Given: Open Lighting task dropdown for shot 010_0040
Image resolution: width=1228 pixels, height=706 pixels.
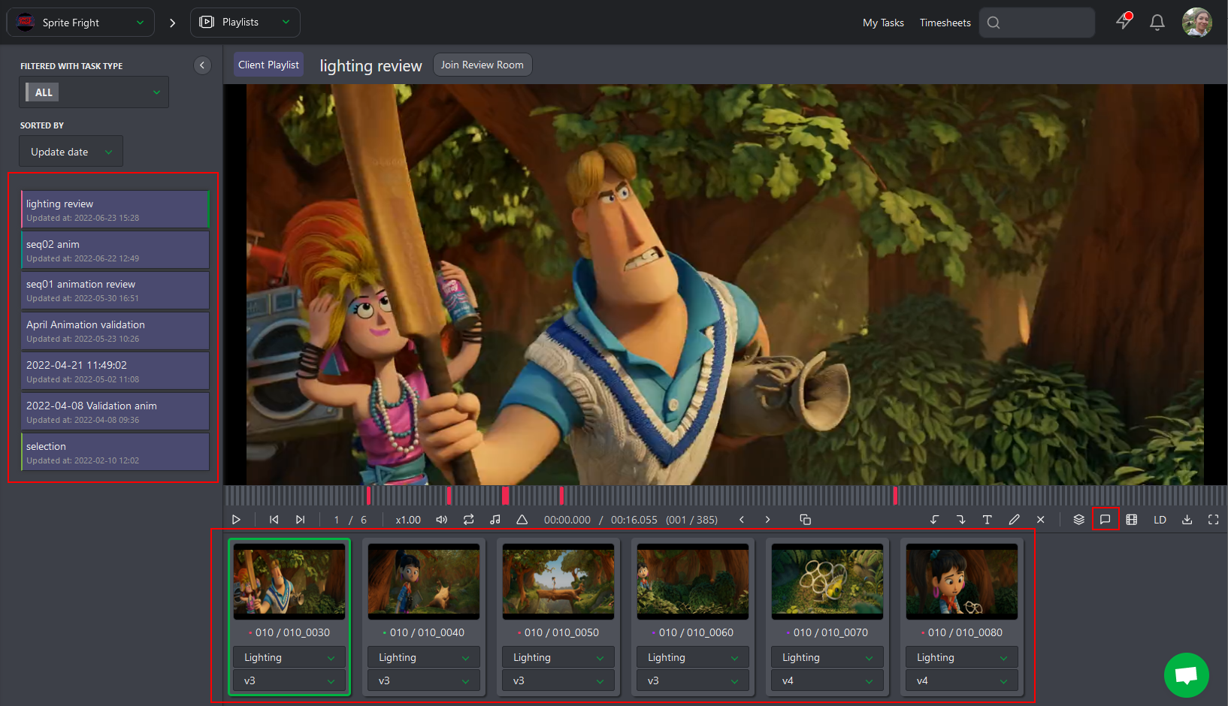Looking at the screenshot, I should point(424,657).
